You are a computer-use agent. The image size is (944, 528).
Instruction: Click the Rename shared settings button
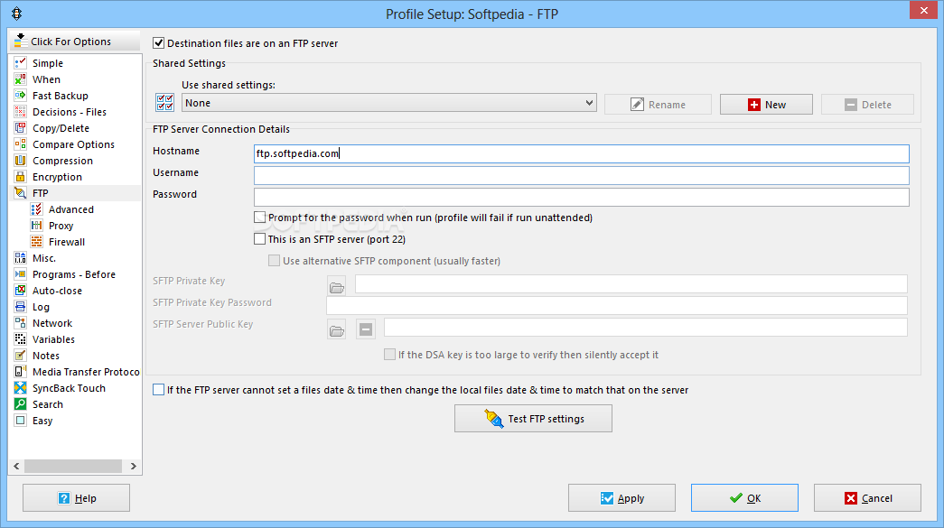(x=658, y=104)
